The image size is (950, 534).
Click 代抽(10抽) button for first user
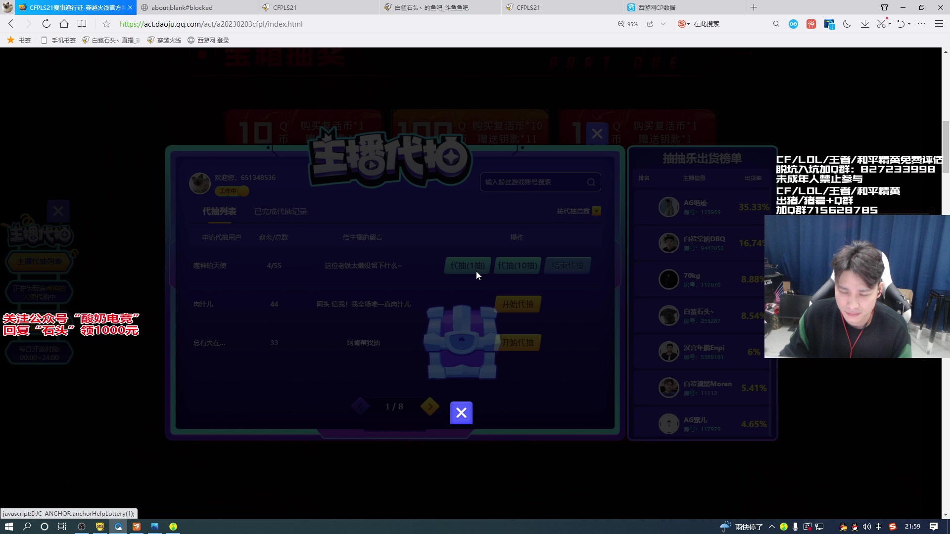517,266
